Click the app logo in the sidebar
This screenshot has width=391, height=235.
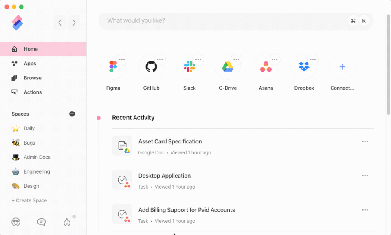(17, 23)
